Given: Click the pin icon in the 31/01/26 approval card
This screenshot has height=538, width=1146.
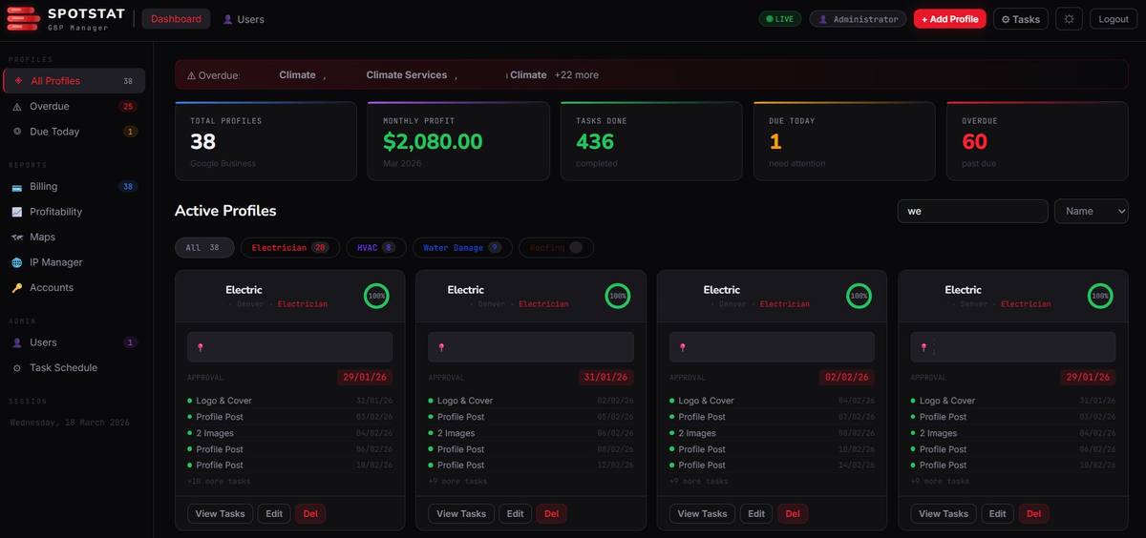Looking at the screenshot, I should 441,347.
